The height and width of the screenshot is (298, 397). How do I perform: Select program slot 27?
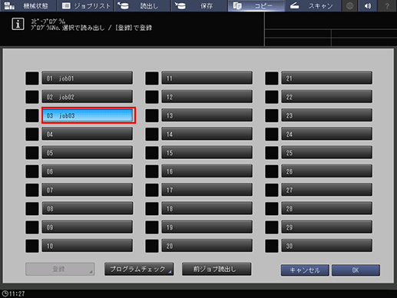(327, 190)
